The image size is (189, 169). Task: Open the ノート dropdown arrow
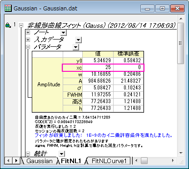[64, 33]
